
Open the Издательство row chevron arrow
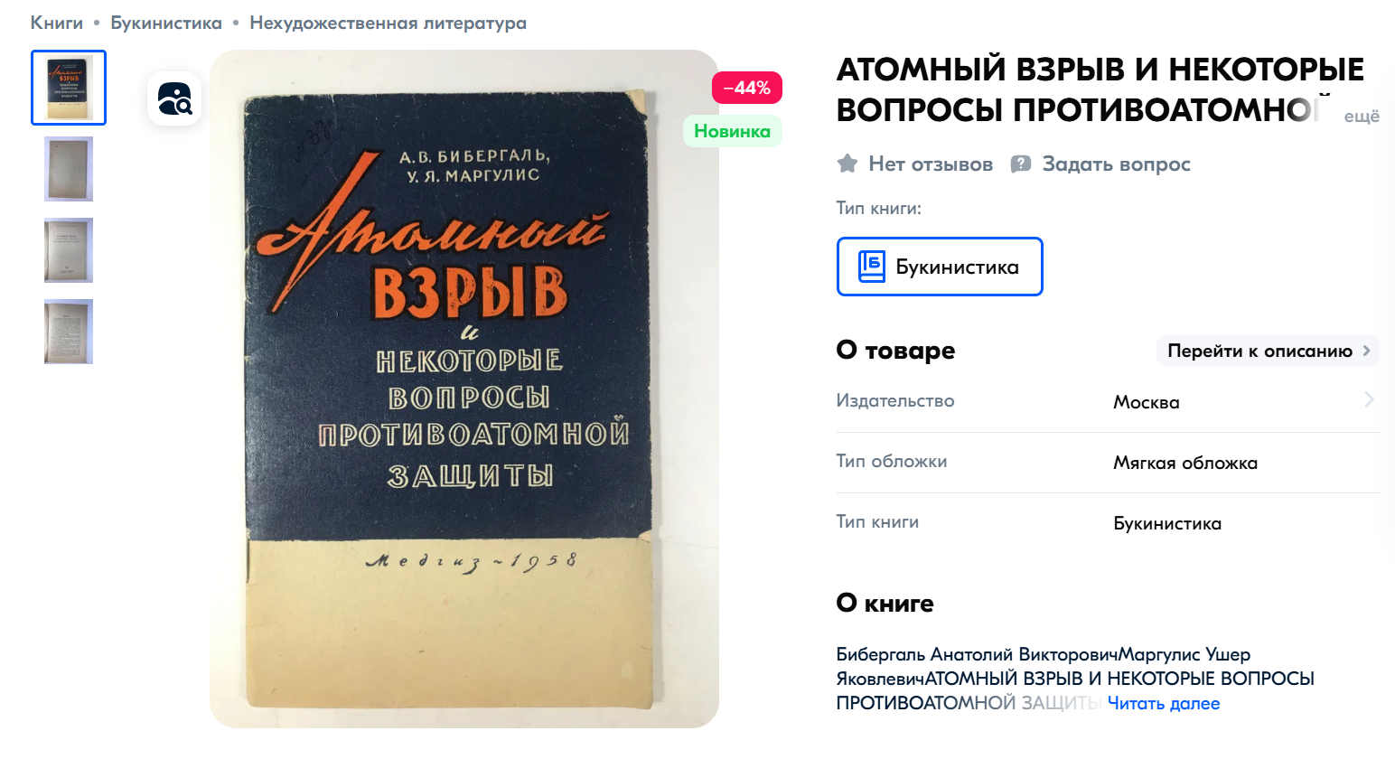click(x=1369, y=399)
